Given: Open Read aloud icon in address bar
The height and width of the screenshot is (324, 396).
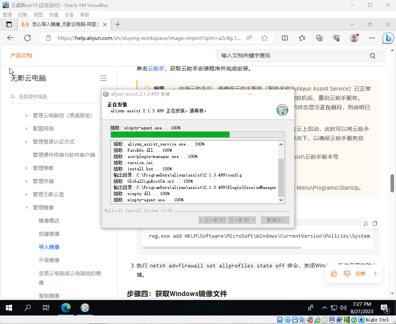Looking at the screenshot, I should [249, 38].
